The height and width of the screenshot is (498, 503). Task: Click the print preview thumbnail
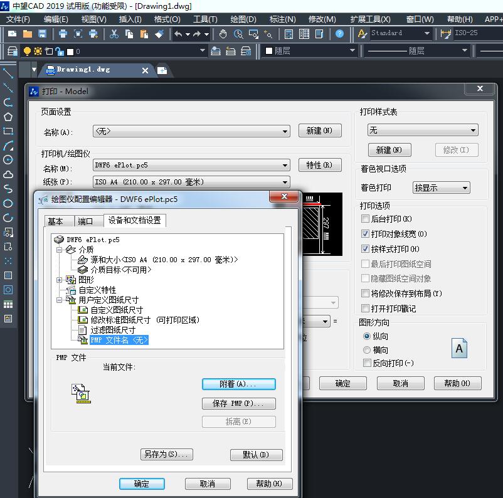click(322, 224)
